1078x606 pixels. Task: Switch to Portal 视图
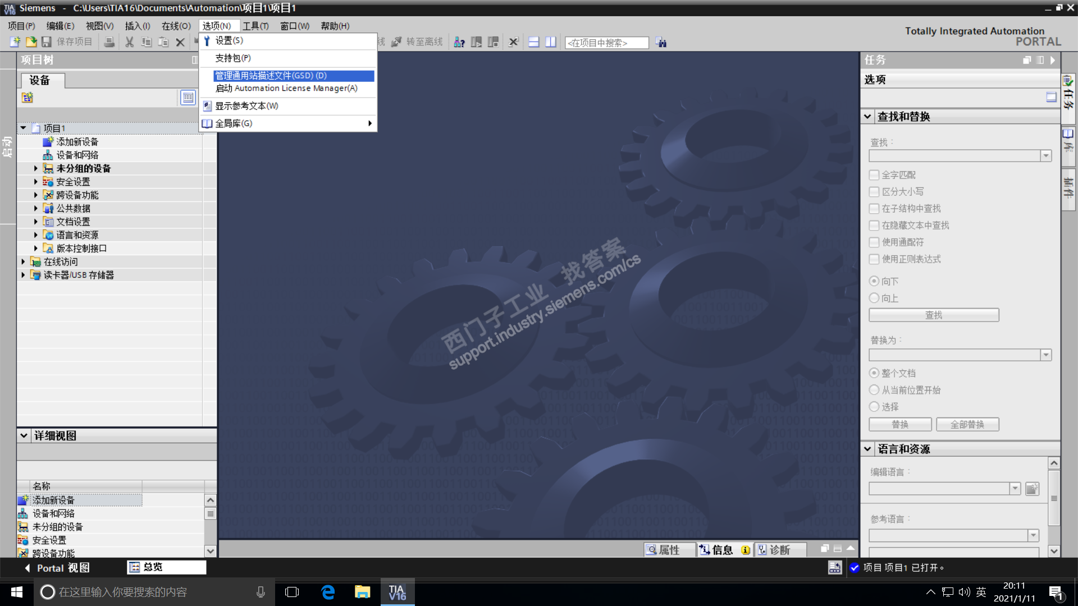click(x=56, y=568)
